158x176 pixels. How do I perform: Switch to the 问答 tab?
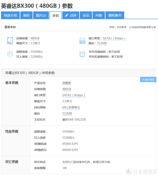pos(99,15)
